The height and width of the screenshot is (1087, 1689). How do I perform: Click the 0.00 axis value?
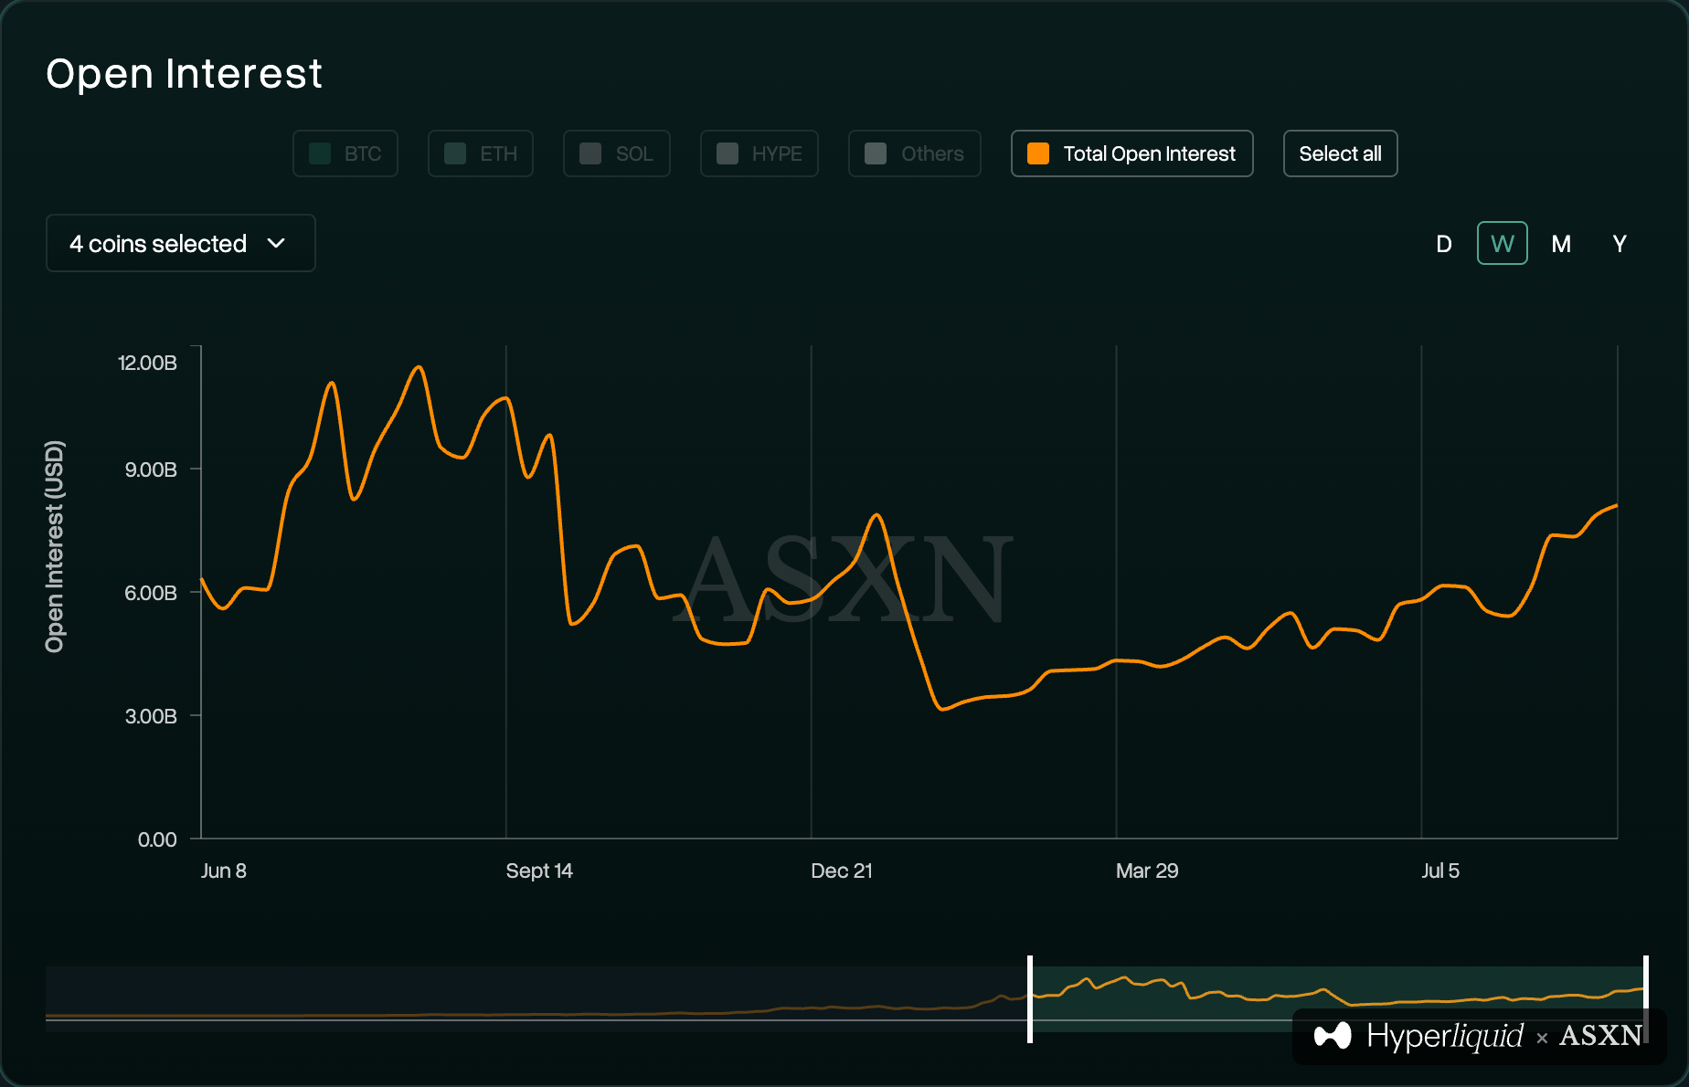click(x=157, y=839)
